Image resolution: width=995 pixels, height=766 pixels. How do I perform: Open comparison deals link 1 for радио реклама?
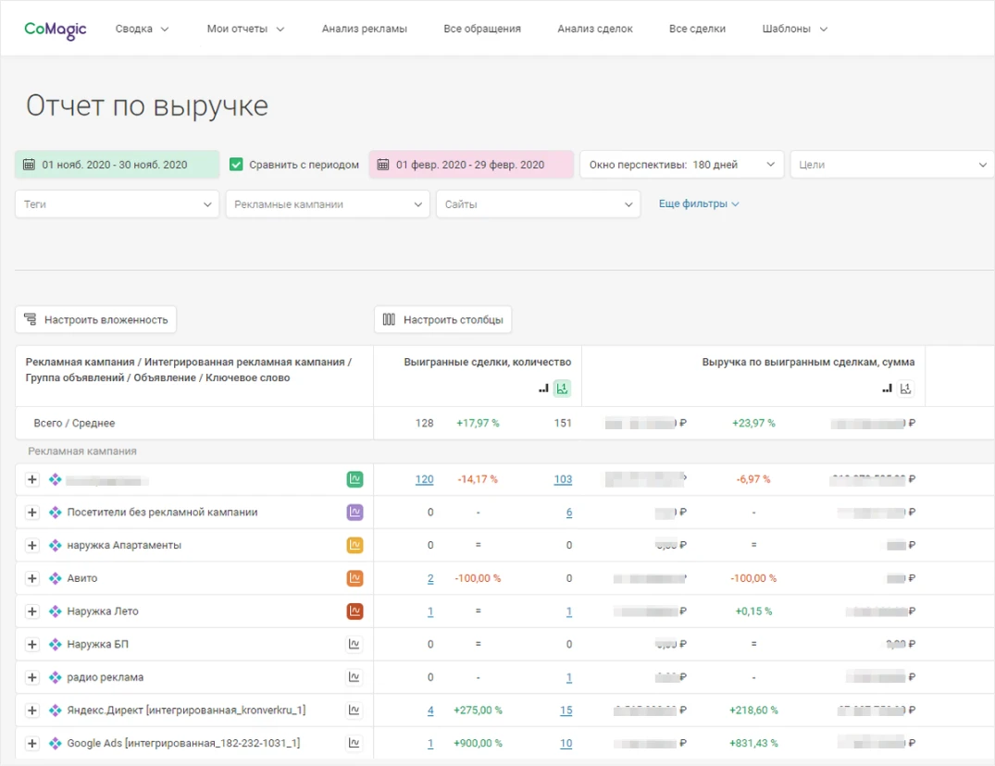(569, 677)
